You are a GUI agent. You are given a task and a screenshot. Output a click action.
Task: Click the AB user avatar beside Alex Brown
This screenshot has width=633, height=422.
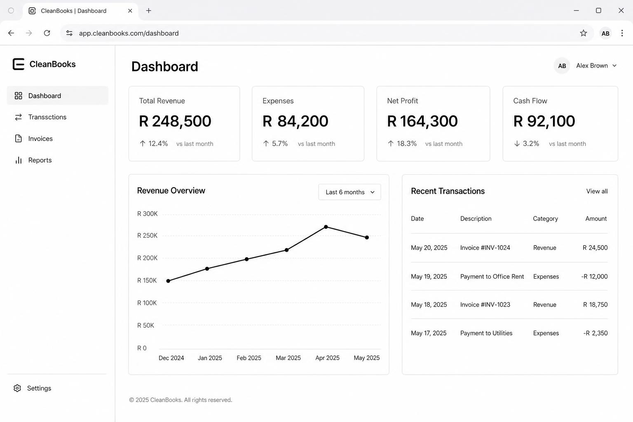click(562, 66)
